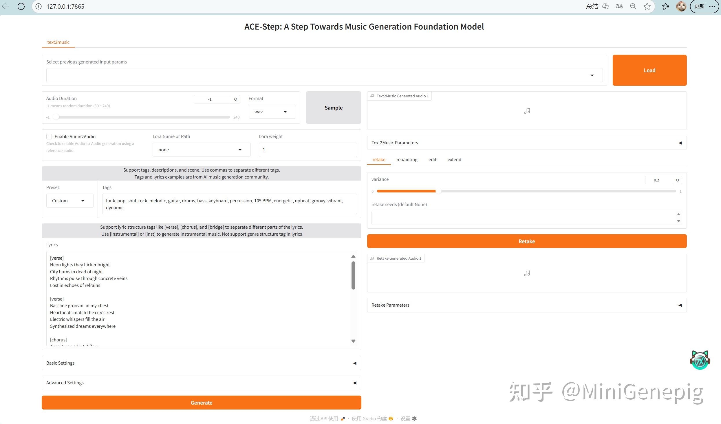
Task: Switch to the repainting tab
Action: pyautogui.click(x=407, y=160)
